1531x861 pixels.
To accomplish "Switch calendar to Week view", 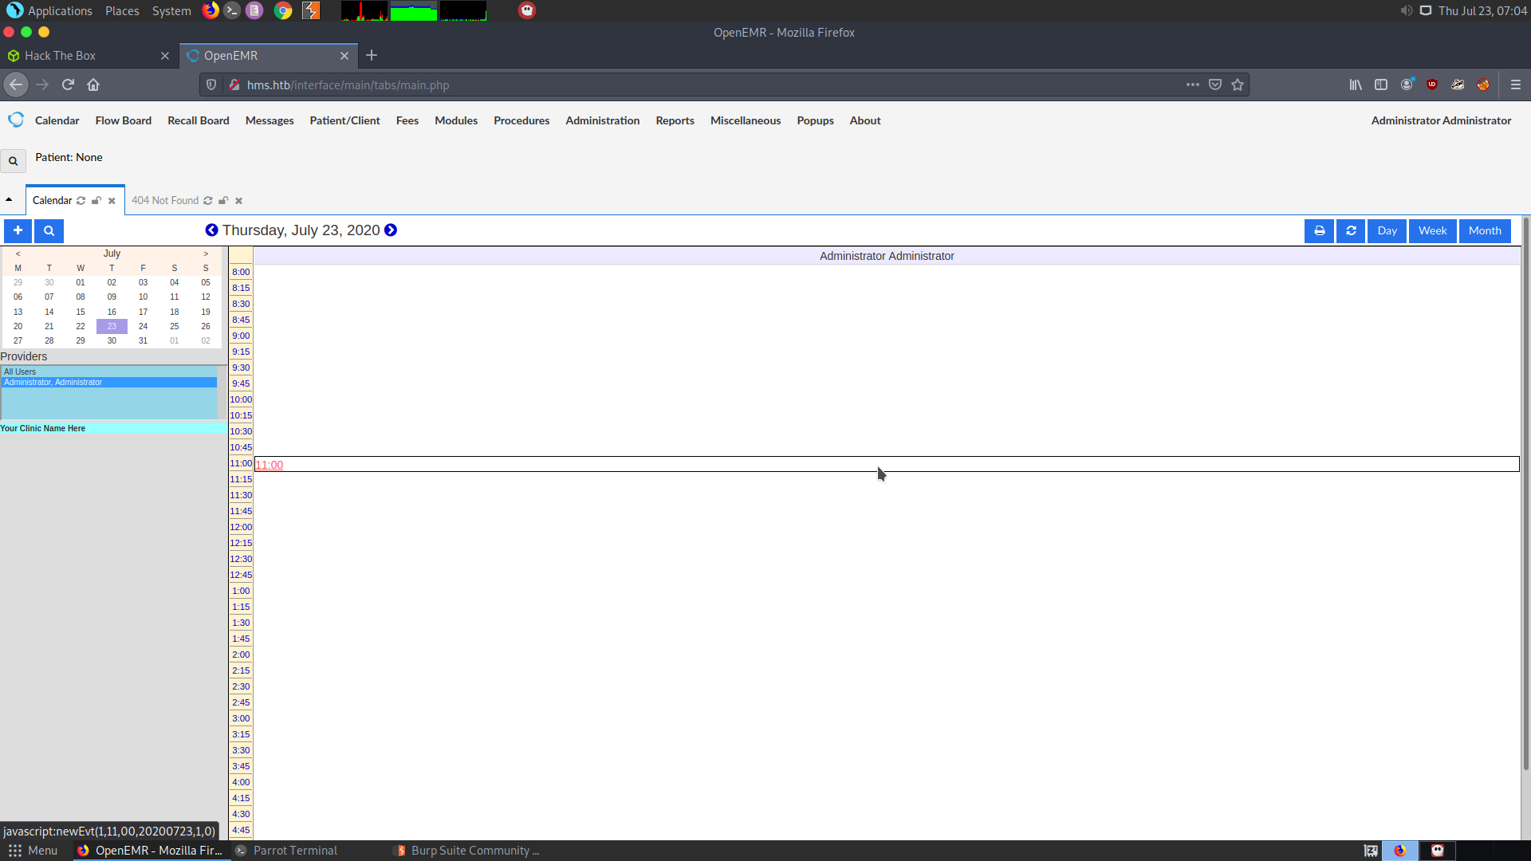I will [x=1432, y=230].
